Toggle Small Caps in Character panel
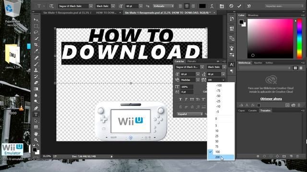 198,99
